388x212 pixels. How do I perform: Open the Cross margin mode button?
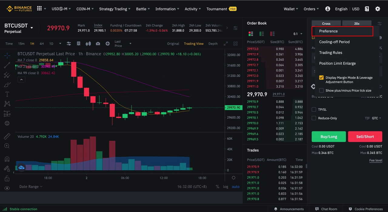coord(326,23)
